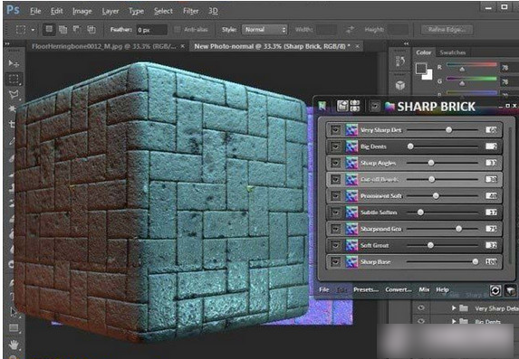
Task: Click the green N logo in Sharp Brick window
Action: [x=322, y=106]
